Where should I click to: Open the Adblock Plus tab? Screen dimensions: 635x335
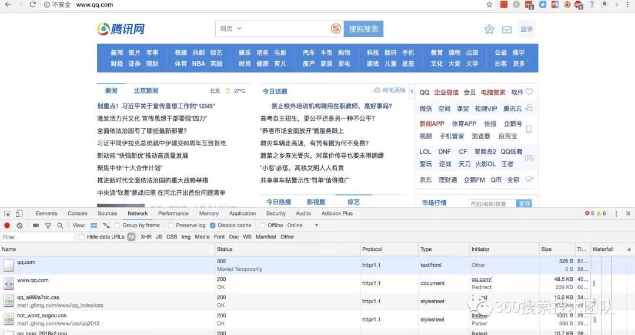click(337, 213)
